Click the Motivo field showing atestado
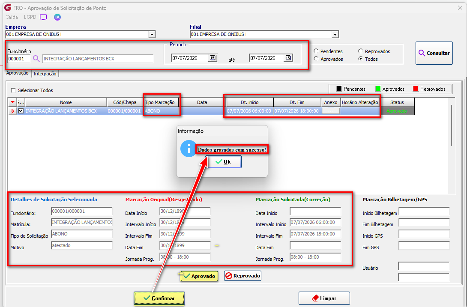This screenshot has height=307, width=467. point(82,246)
